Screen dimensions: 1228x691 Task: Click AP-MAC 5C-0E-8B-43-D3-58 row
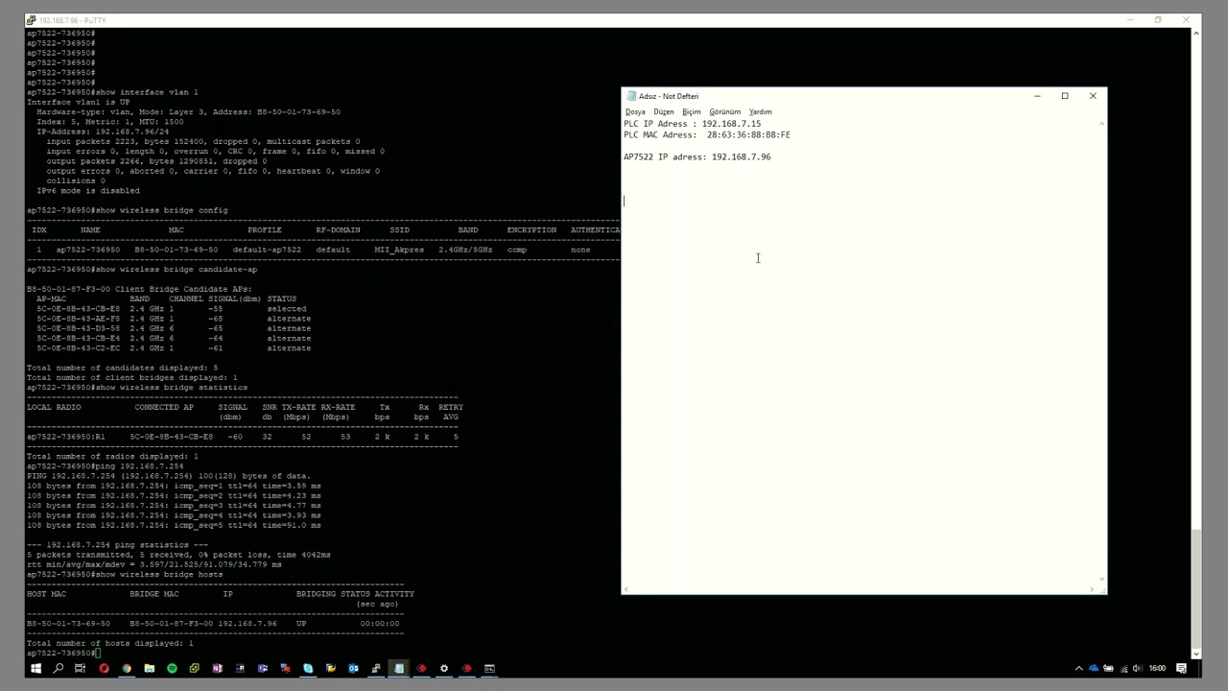[x=174, y=328]
